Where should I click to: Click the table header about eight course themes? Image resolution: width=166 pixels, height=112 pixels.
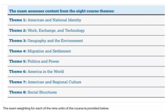86,10
